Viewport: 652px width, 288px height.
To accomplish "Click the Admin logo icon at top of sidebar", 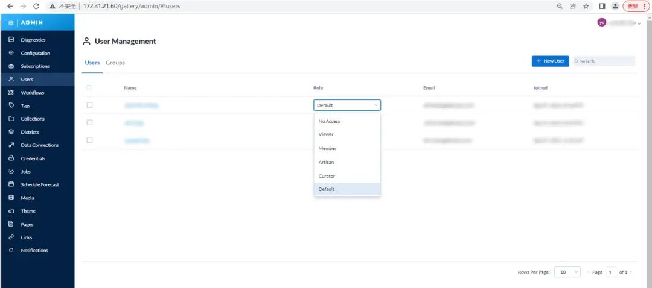I will pos(11,23).
